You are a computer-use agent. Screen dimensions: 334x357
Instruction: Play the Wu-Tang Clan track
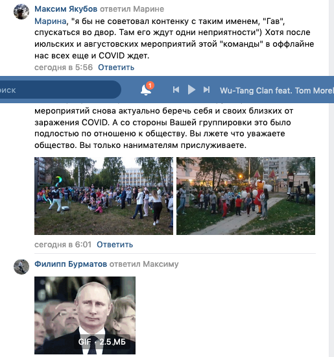191,90
